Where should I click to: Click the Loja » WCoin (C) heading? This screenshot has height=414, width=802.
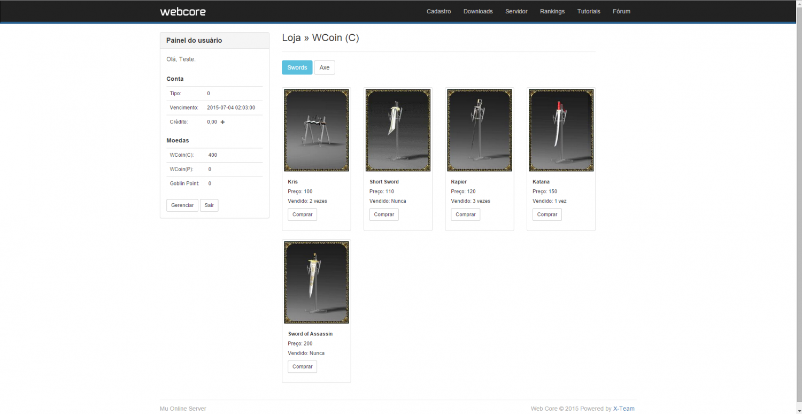320,38
